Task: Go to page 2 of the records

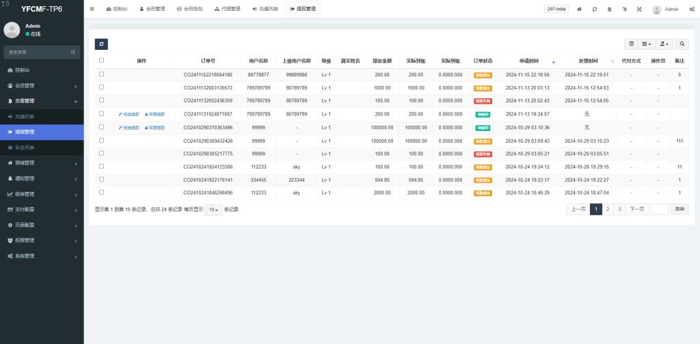Action: 608,210
